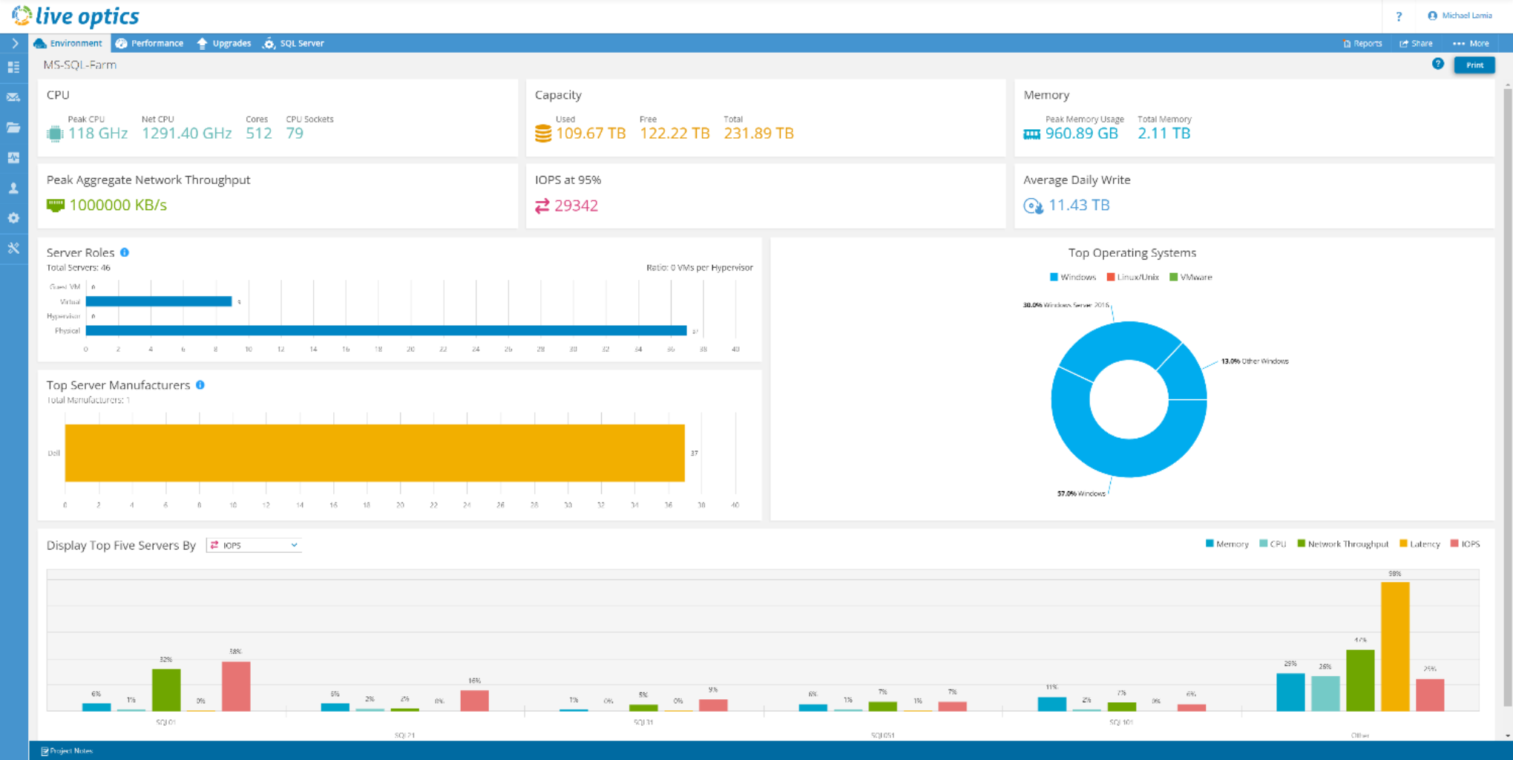Open the wrench tools icon in the sidebar
Viewport: 1513px width, 760px height.
coord(13,249)
